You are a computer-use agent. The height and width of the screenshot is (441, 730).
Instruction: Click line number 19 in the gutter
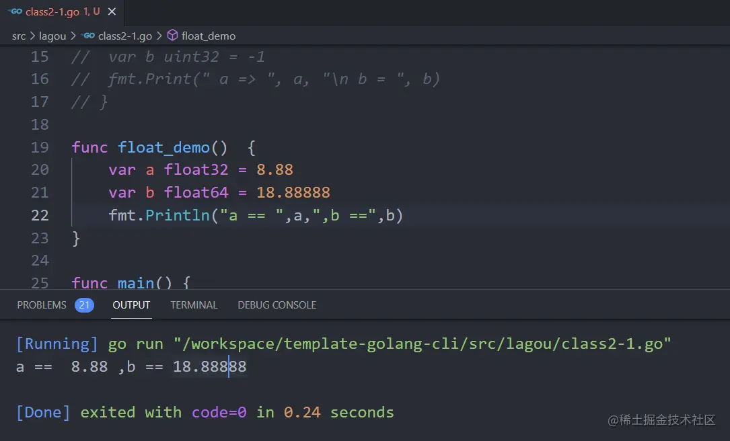(x=40, y=147)
